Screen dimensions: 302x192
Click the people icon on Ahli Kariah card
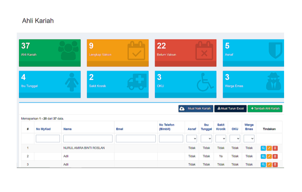pyautogui.click(x=68, y=50)
